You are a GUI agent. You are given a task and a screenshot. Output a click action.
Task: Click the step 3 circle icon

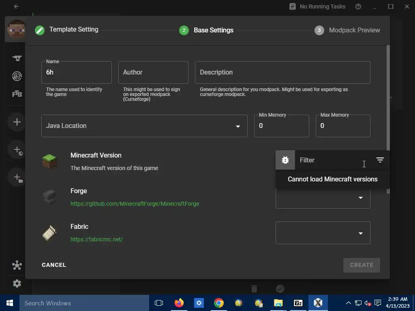pyautogui.click(x=319, y=30)
